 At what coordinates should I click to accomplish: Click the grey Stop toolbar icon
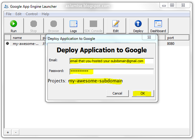coord(34,24)
